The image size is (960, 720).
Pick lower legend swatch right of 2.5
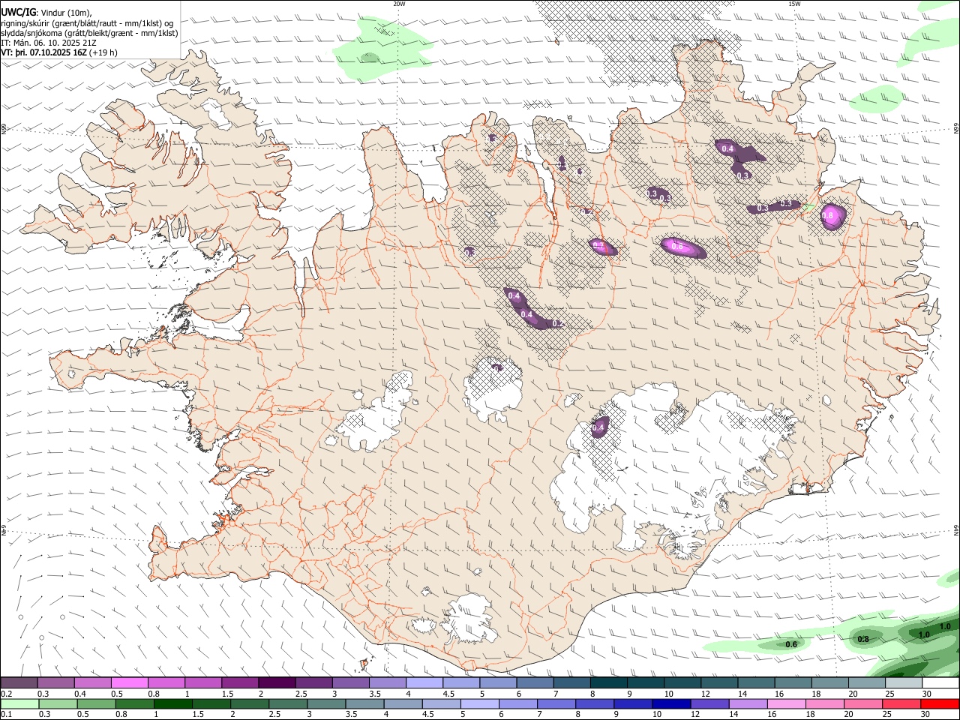tap(288, 704)
